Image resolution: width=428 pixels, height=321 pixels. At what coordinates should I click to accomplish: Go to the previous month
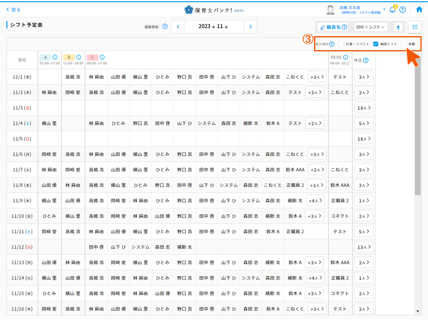click(x=178, y=27)
